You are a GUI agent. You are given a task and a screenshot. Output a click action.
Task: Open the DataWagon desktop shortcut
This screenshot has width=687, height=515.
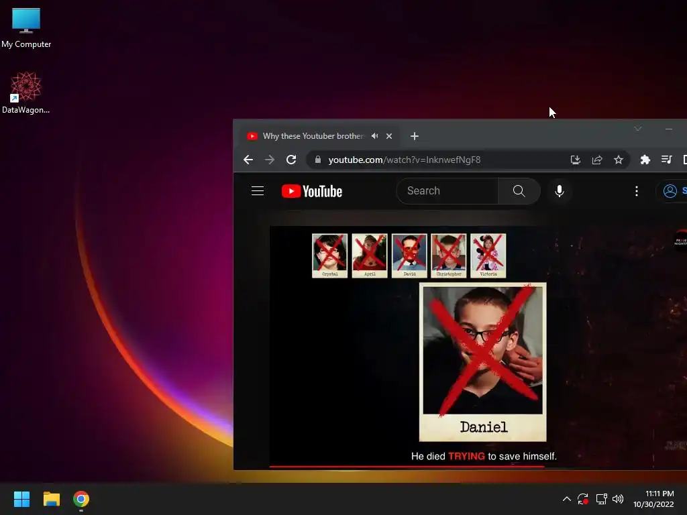pos(26,93)
